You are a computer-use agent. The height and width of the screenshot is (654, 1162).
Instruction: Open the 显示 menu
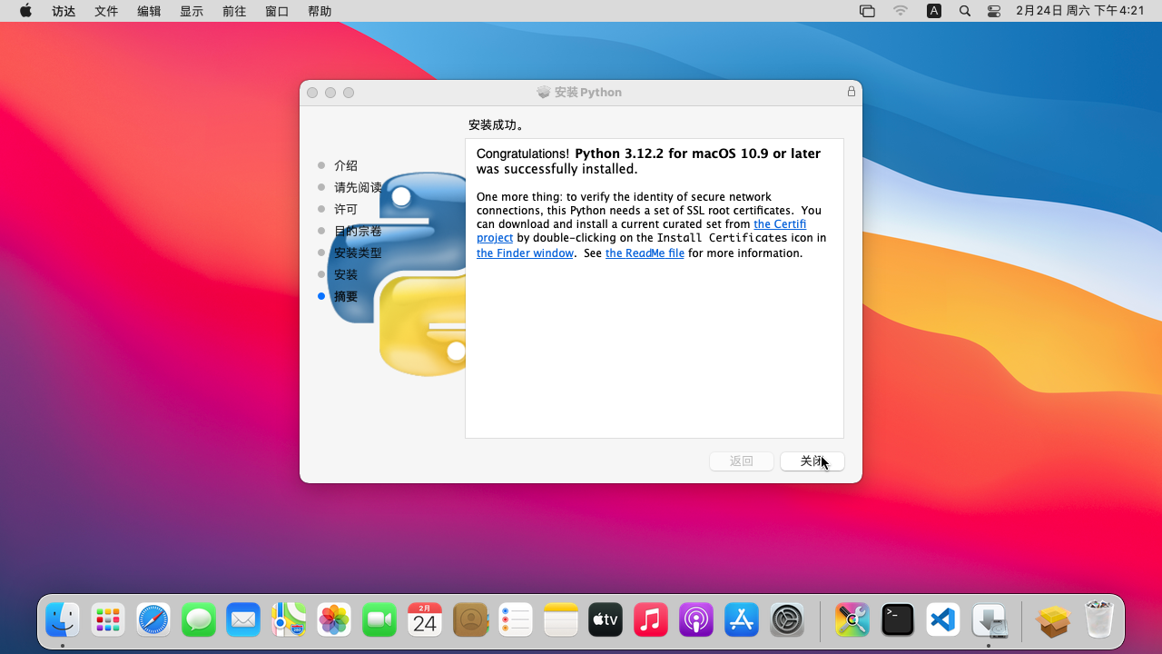click(192, 11)
